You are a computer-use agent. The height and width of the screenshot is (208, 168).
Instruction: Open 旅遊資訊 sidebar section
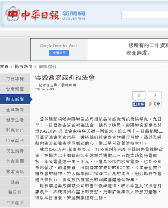tap(15, 172)
